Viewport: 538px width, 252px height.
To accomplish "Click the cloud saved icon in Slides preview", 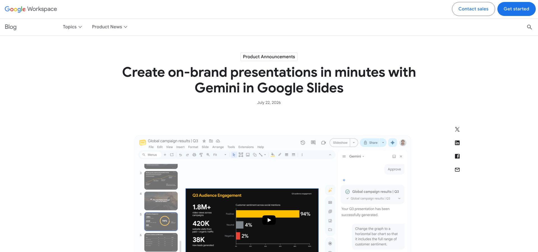I will click(x=218, y=141).
